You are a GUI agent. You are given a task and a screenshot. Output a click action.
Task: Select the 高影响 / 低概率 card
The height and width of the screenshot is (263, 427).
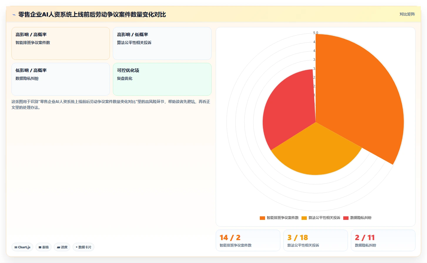click(x=162, y=43)
